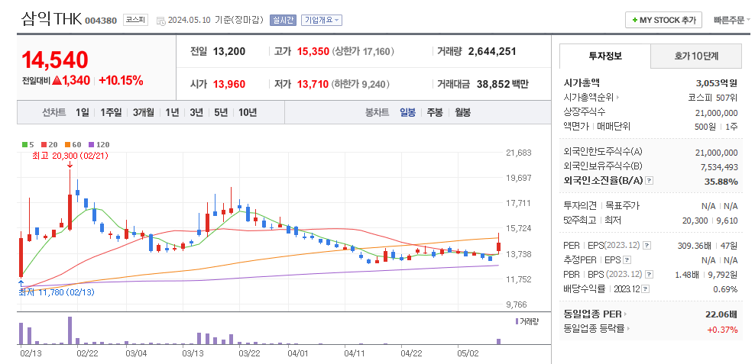Open the 기업개요 dropdown
Screen dimensions: 755x364
[322, 20]
